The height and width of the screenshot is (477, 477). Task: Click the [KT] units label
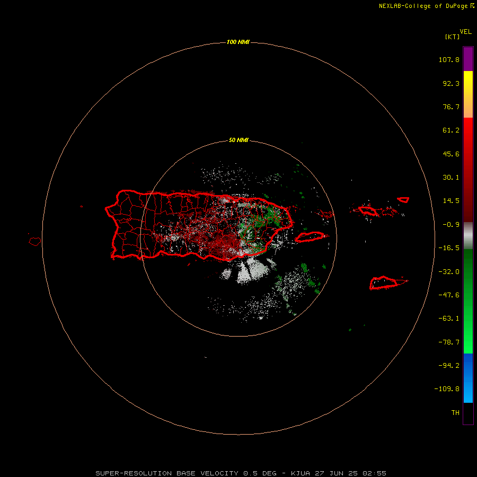click(452, 37)
